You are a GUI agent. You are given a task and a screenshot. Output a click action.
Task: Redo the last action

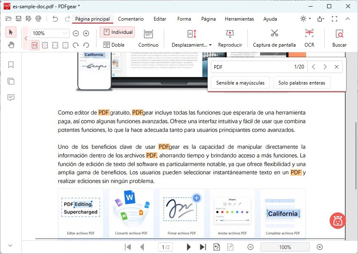coord(67,19)
